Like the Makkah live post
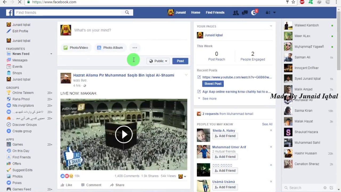This screenshot has width=341, height=192. (66, 185)
